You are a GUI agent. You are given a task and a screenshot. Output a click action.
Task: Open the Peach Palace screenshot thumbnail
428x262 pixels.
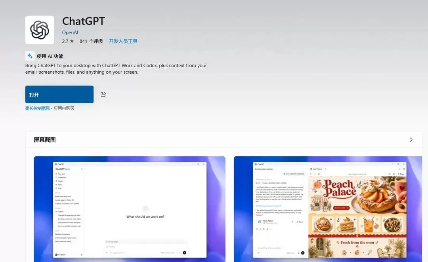coord(328,209)
